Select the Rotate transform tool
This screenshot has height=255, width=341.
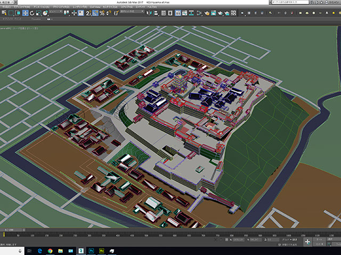[x=33, y=13]
